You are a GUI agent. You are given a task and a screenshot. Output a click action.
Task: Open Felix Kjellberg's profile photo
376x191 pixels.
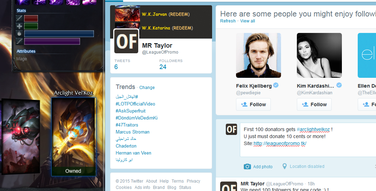(x=259, y=55)
